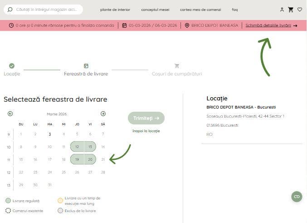Click the search magnifier icon

(x=10, y=10)
